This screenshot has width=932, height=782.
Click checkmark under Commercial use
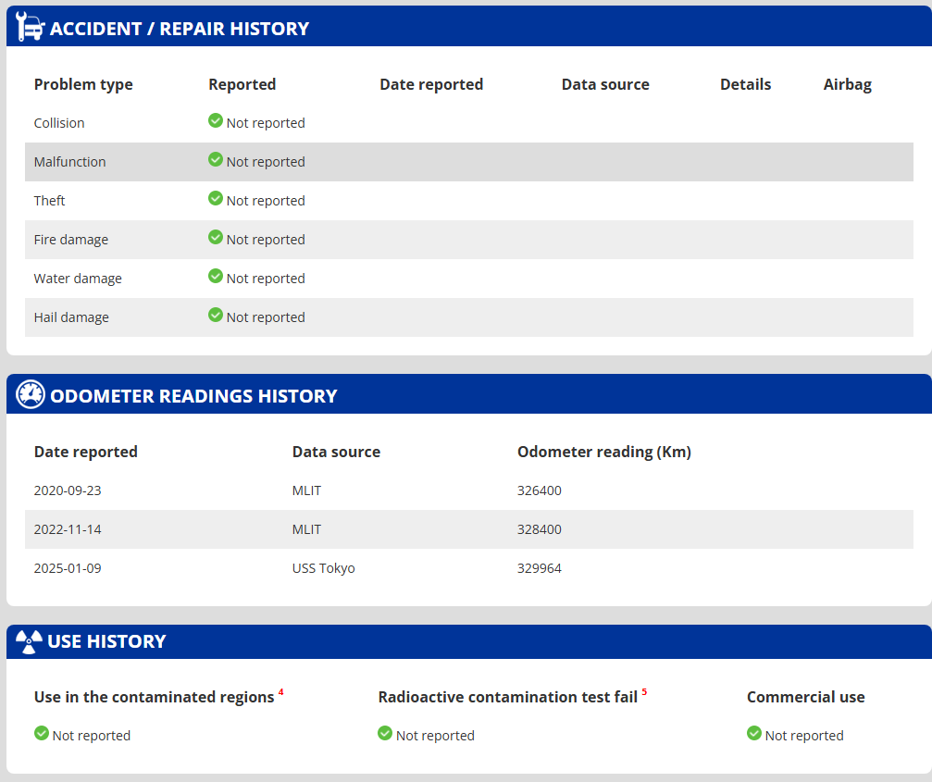[754, 734]
